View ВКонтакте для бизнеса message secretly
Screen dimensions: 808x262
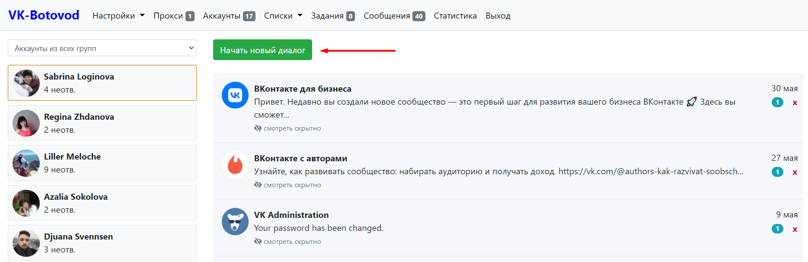coord(287,128)
